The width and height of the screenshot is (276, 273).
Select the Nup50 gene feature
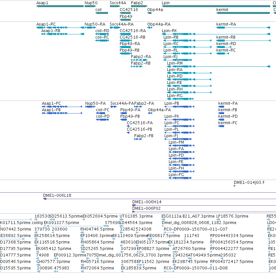click(x=90, y=6)
